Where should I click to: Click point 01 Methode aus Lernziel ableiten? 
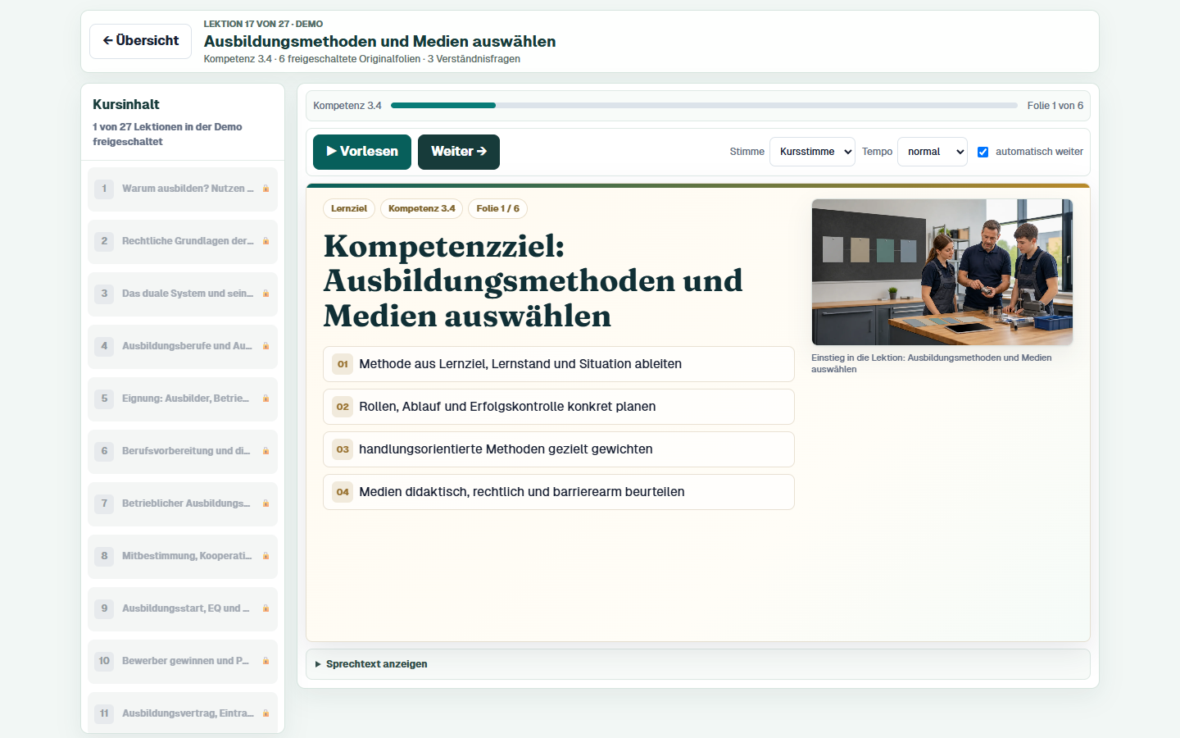click(x=559, y=364)
